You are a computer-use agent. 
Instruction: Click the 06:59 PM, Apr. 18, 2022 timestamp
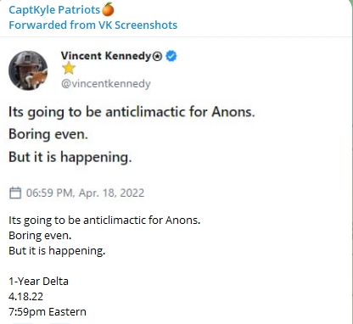(x=85, y=193)
